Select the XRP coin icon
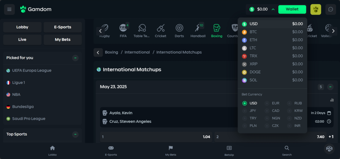The height and width of the screenshot is (159, 340). point(244,64)
